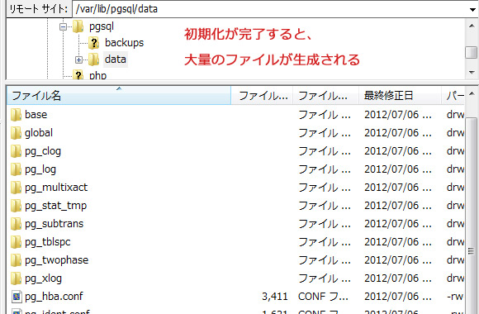479x314 pixels.
Task: Sort by file type column header
Action: 325,96
